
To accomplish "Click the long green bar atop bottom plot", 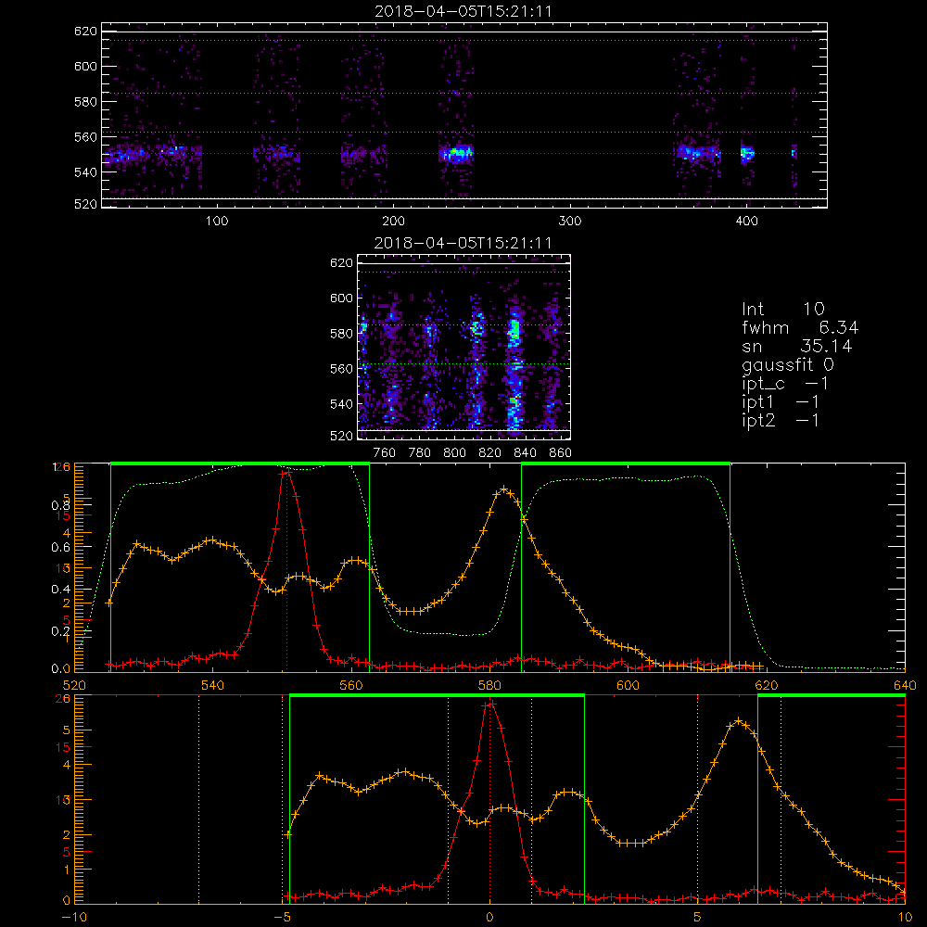I will (437, 695).
